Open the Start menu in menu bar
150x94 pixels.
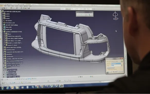pyautogui.click(x=2, y=6)
